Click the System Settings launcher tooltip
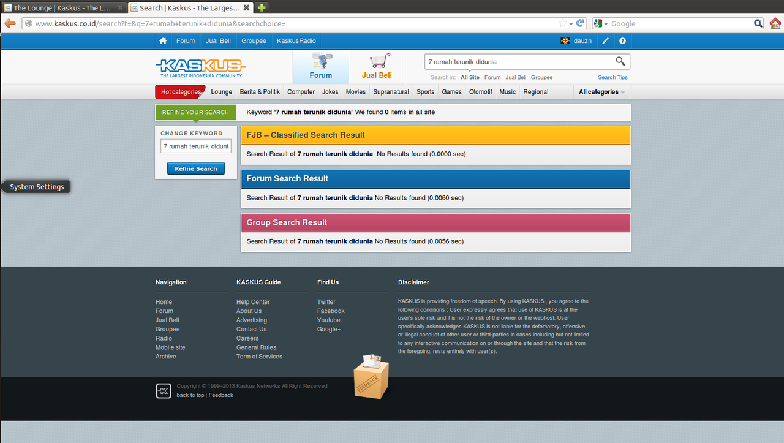This screenshot has width=784, height=443. tap(36, 187)
